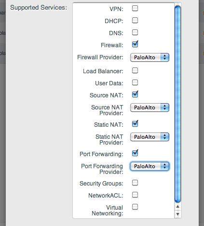Open the Firewall Provider dropdown
Screen dimensions: 204x226
(150, 57)
